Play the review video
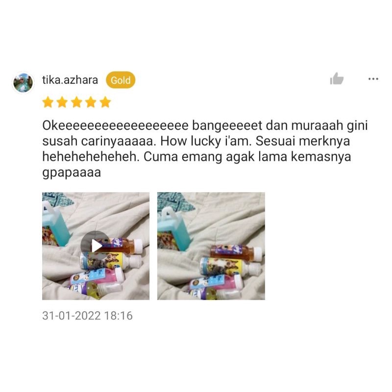This screenshot has height=392, width=392. click(x=96, y=246)
